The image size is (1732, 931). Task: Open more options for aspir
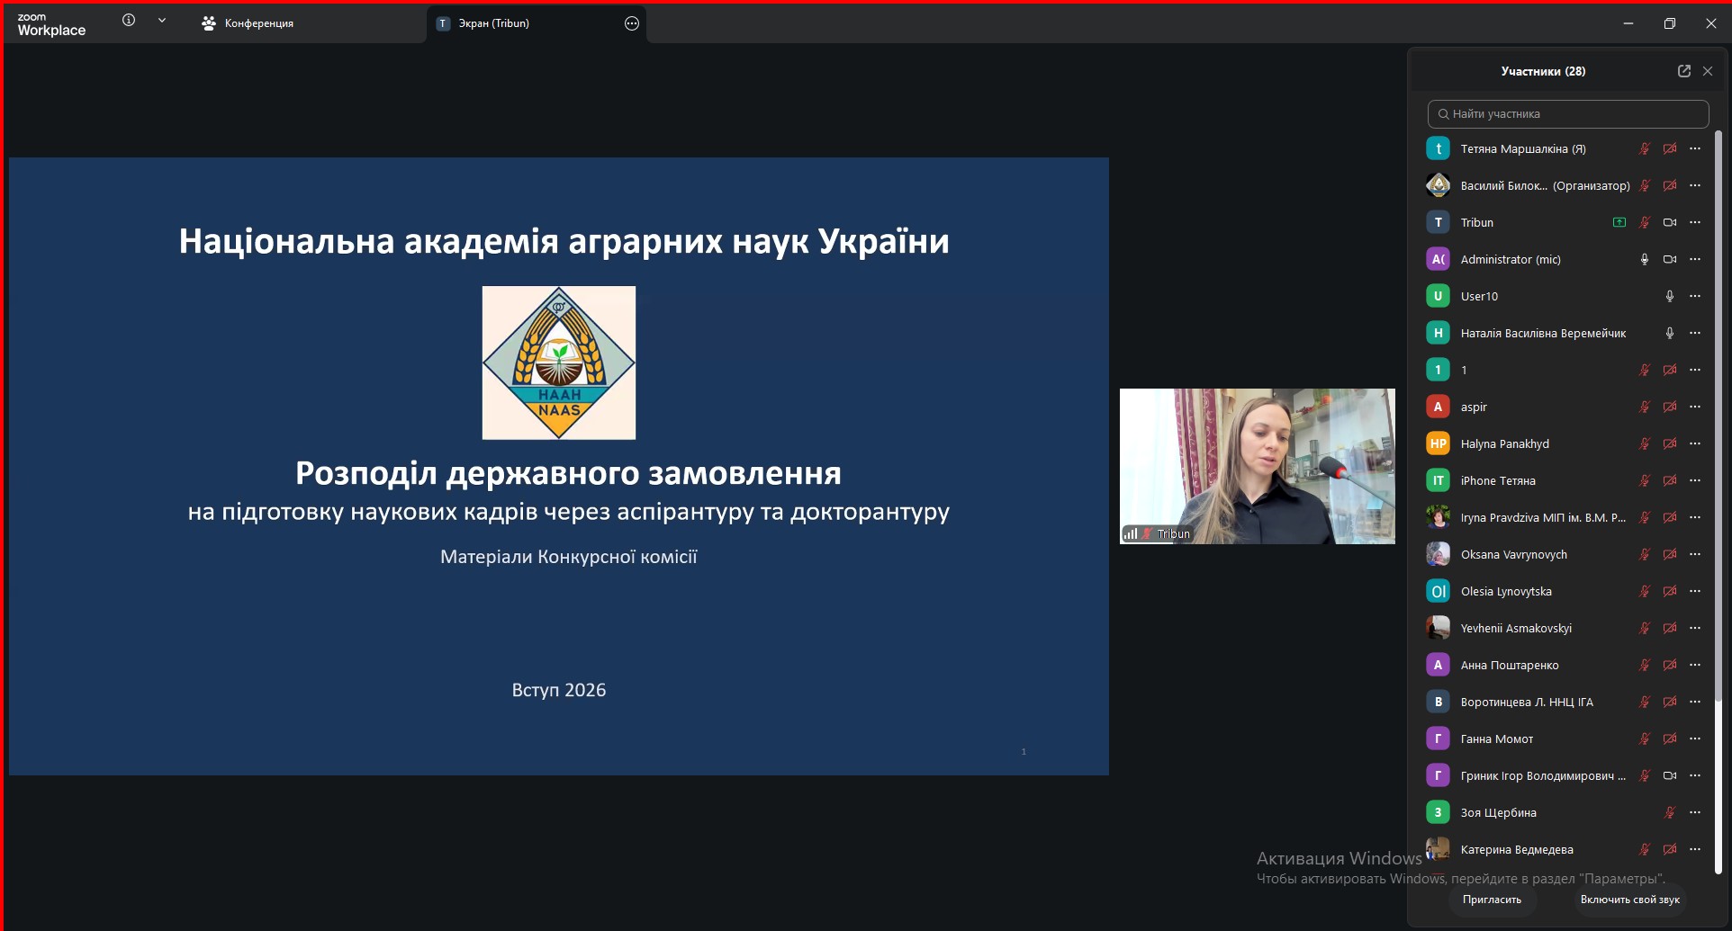(x=1695, y=407)
